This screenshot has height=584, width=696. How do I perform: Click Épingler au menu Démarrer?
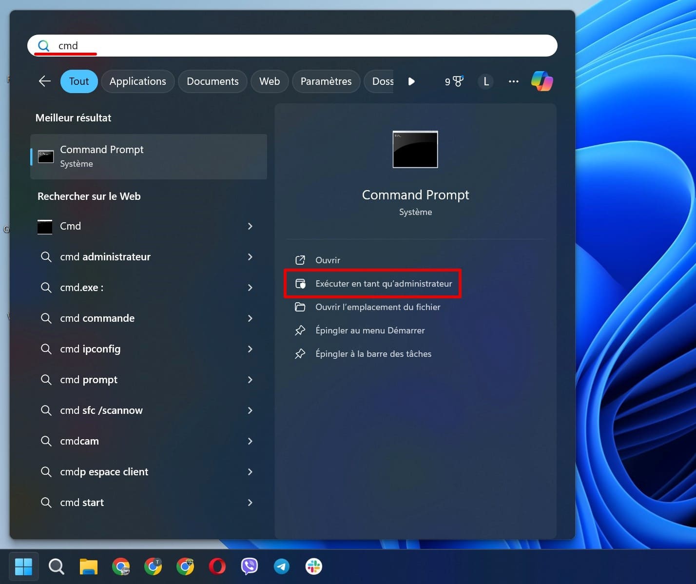tap(370, 331)
